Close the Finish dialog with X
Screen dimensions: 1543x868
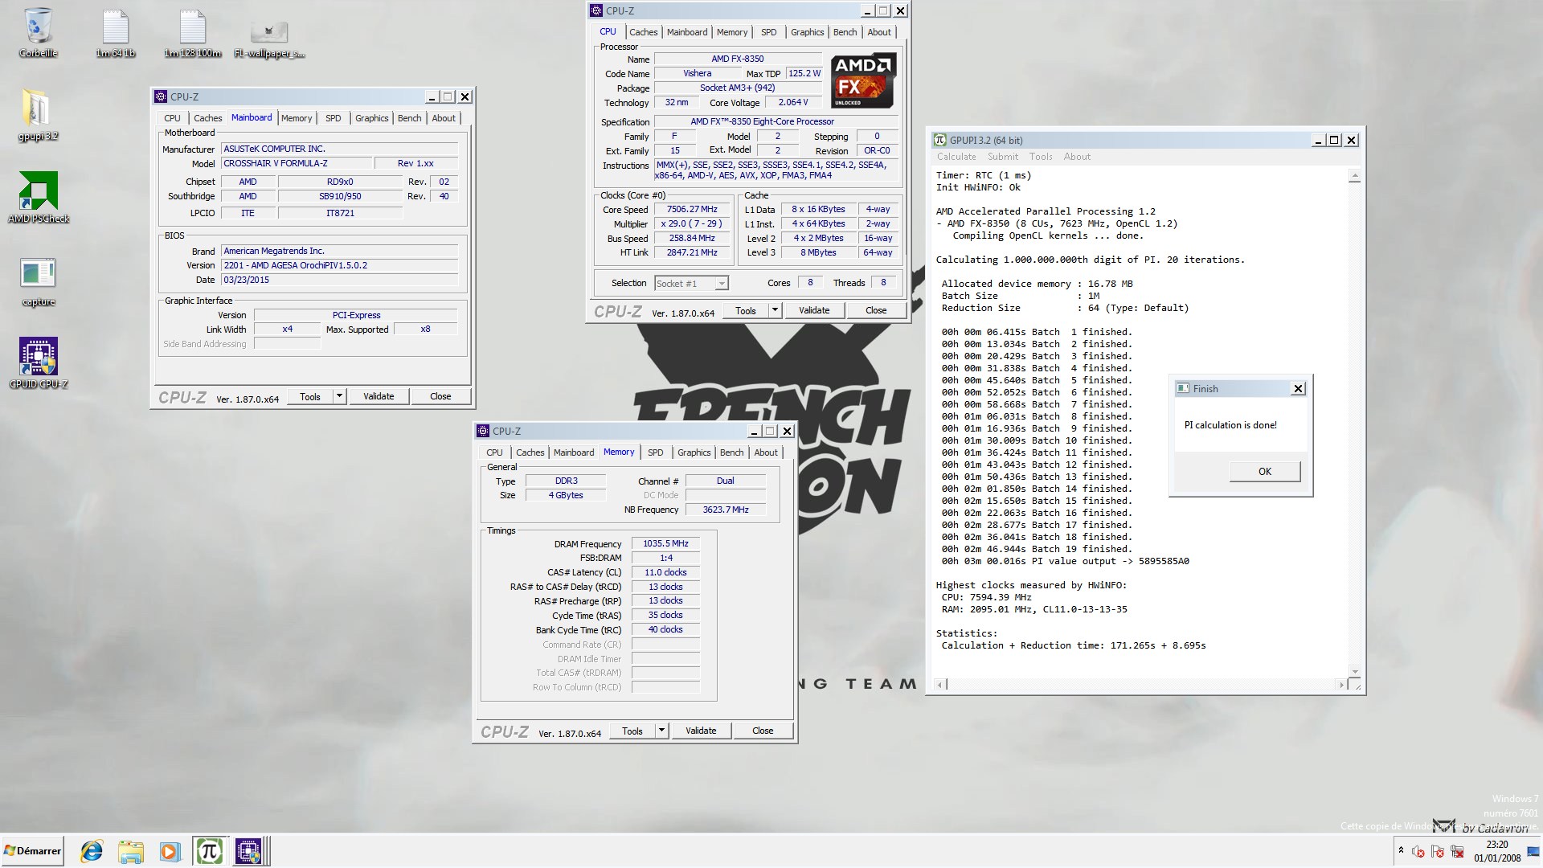[1298, 388]
